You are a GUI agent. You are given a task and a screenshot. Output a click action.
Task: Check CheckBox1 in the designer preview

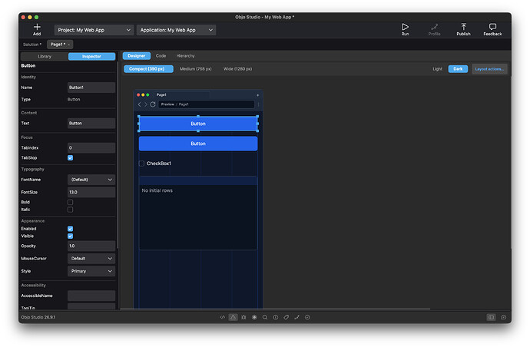coord(141,164)
